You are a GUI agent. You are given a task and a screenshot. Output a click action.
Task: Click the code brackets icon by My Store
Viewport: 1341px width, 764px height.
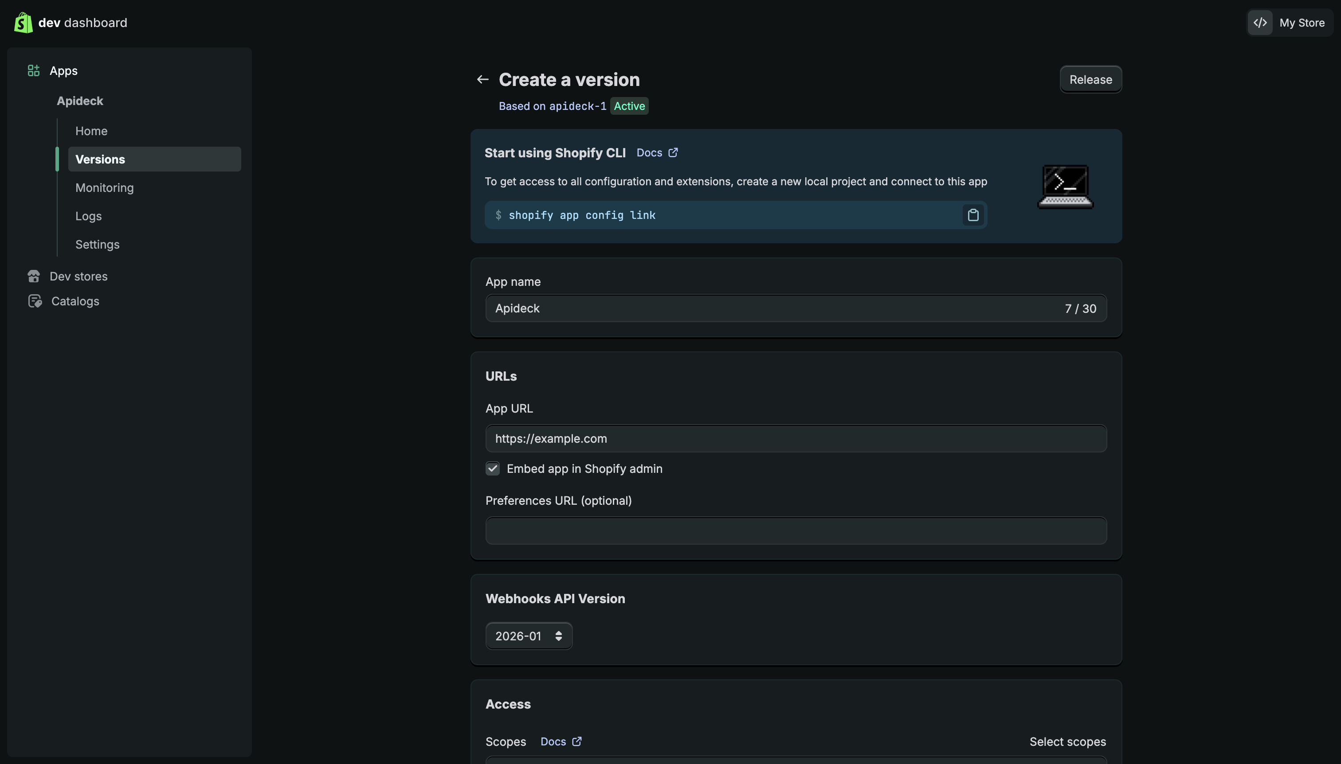1260,23
